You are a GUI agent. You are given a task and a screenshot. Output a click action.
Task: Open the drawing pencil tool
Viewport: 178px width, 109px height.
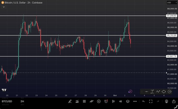[x=70, y=101]
